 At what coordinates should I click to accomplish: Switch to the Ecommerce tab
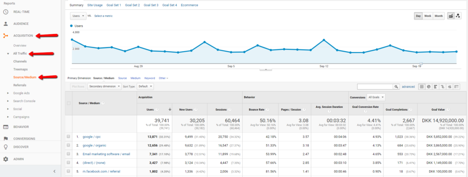tap(189, 5)
